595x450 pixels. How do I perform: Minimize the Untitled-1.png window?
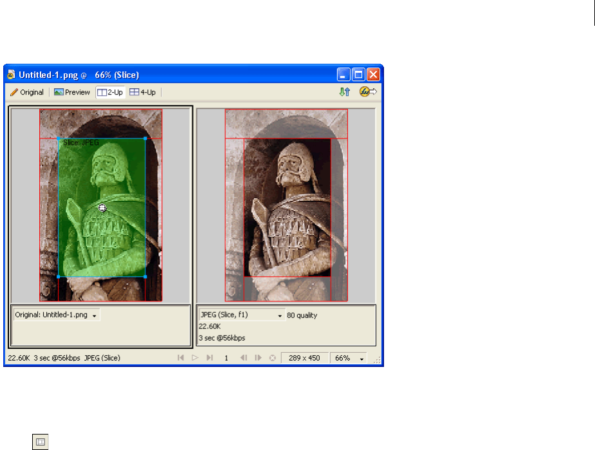(x=343, y=75)
